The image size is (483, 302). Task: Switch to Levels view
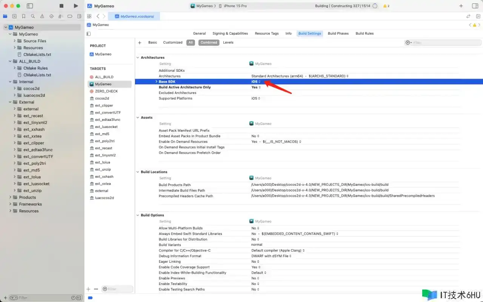coord(228,43)
